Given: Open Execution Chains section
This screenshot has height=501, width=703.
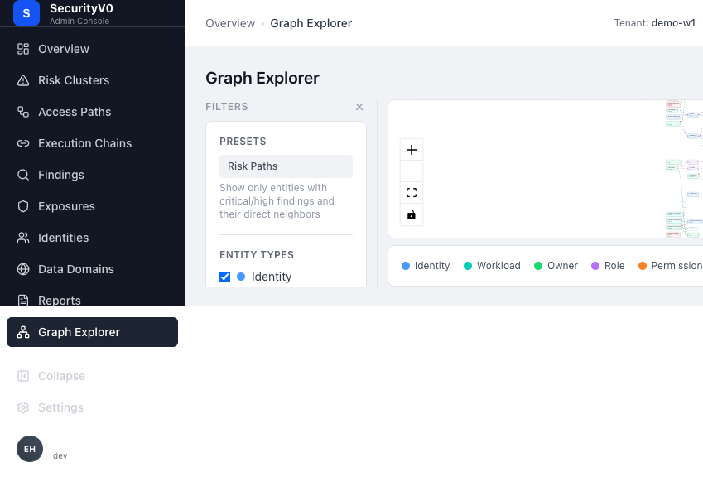Looking at the screenshot, I should pyautogui.click(x=93, y=143).
